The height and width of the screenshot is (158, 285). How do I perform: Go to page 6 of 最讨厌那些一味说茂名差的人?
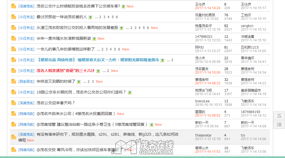click(117, 17)
